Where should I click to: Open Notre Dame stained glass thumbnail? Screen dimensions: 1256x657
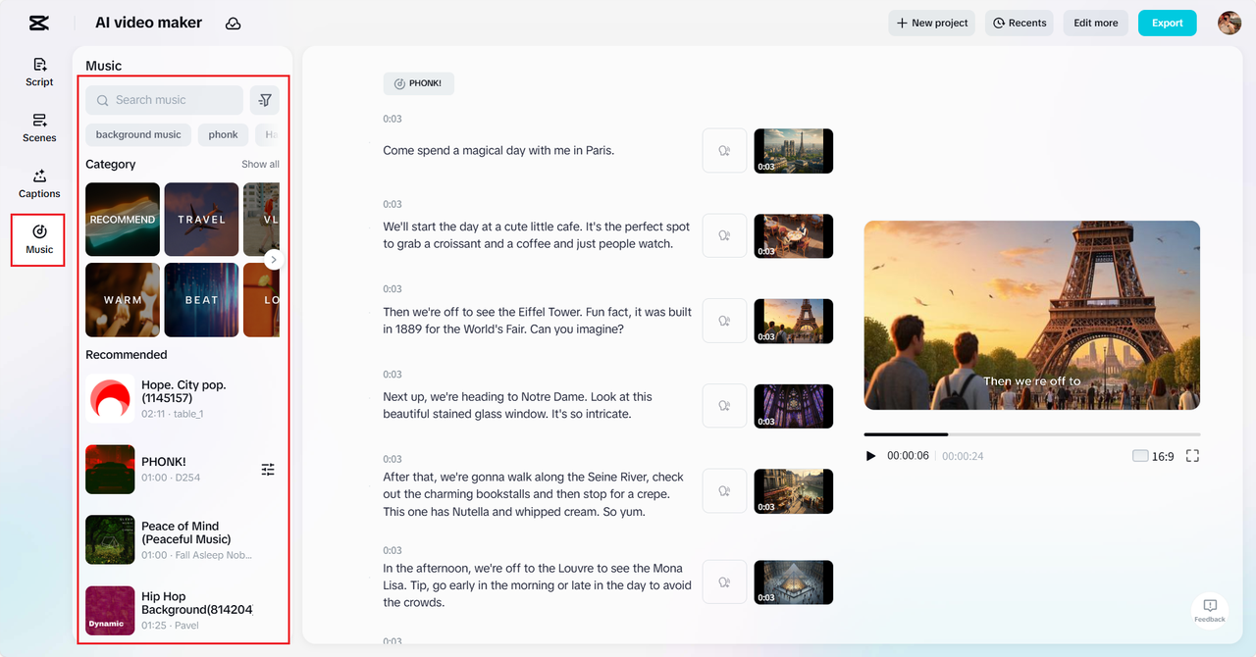point(793,406)
